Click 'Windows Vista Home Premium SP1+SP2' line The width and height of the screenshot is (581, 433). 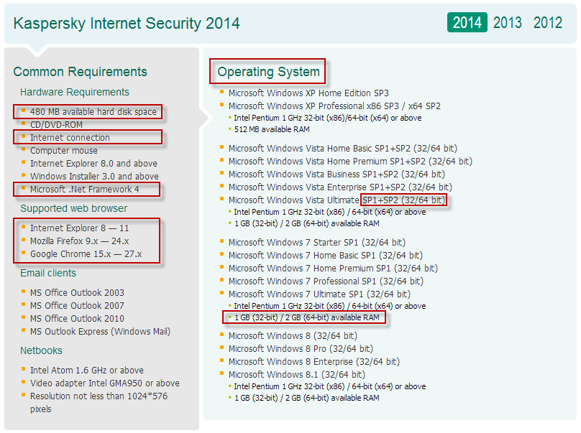point(350,162)
